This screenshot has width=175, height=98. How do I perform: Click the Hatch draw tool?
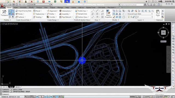point(102,17)
